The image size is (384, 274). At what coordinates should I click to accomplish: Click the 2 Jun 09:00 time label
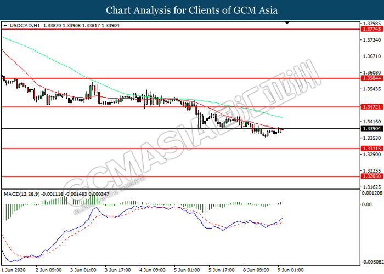(x=48, y=270)
